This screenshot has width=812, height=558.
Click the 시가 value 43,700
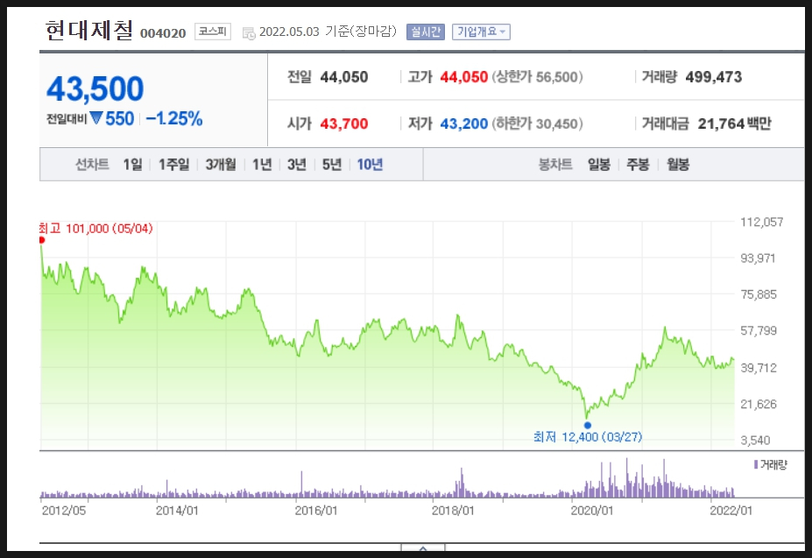(x=344, y=124)
